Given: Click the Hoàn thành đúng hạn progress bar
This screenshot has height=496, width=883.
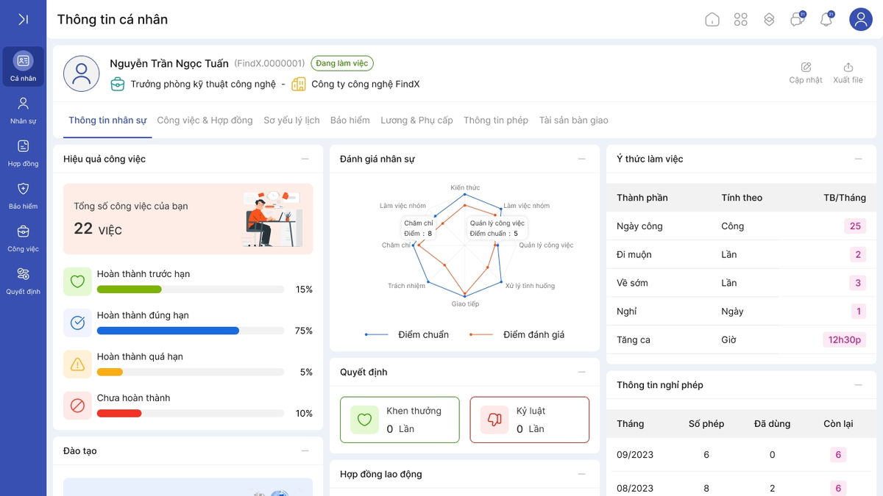Looking at the screenshot, I should (191, 331).
